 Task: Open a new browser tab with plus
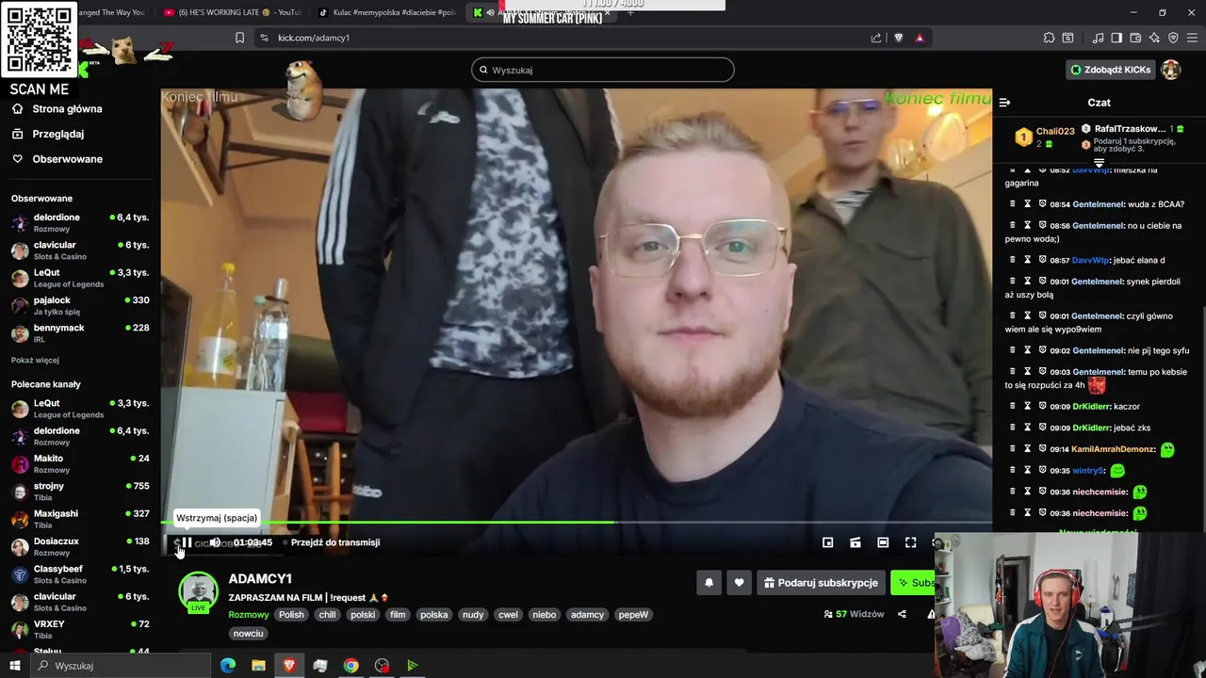630,12
